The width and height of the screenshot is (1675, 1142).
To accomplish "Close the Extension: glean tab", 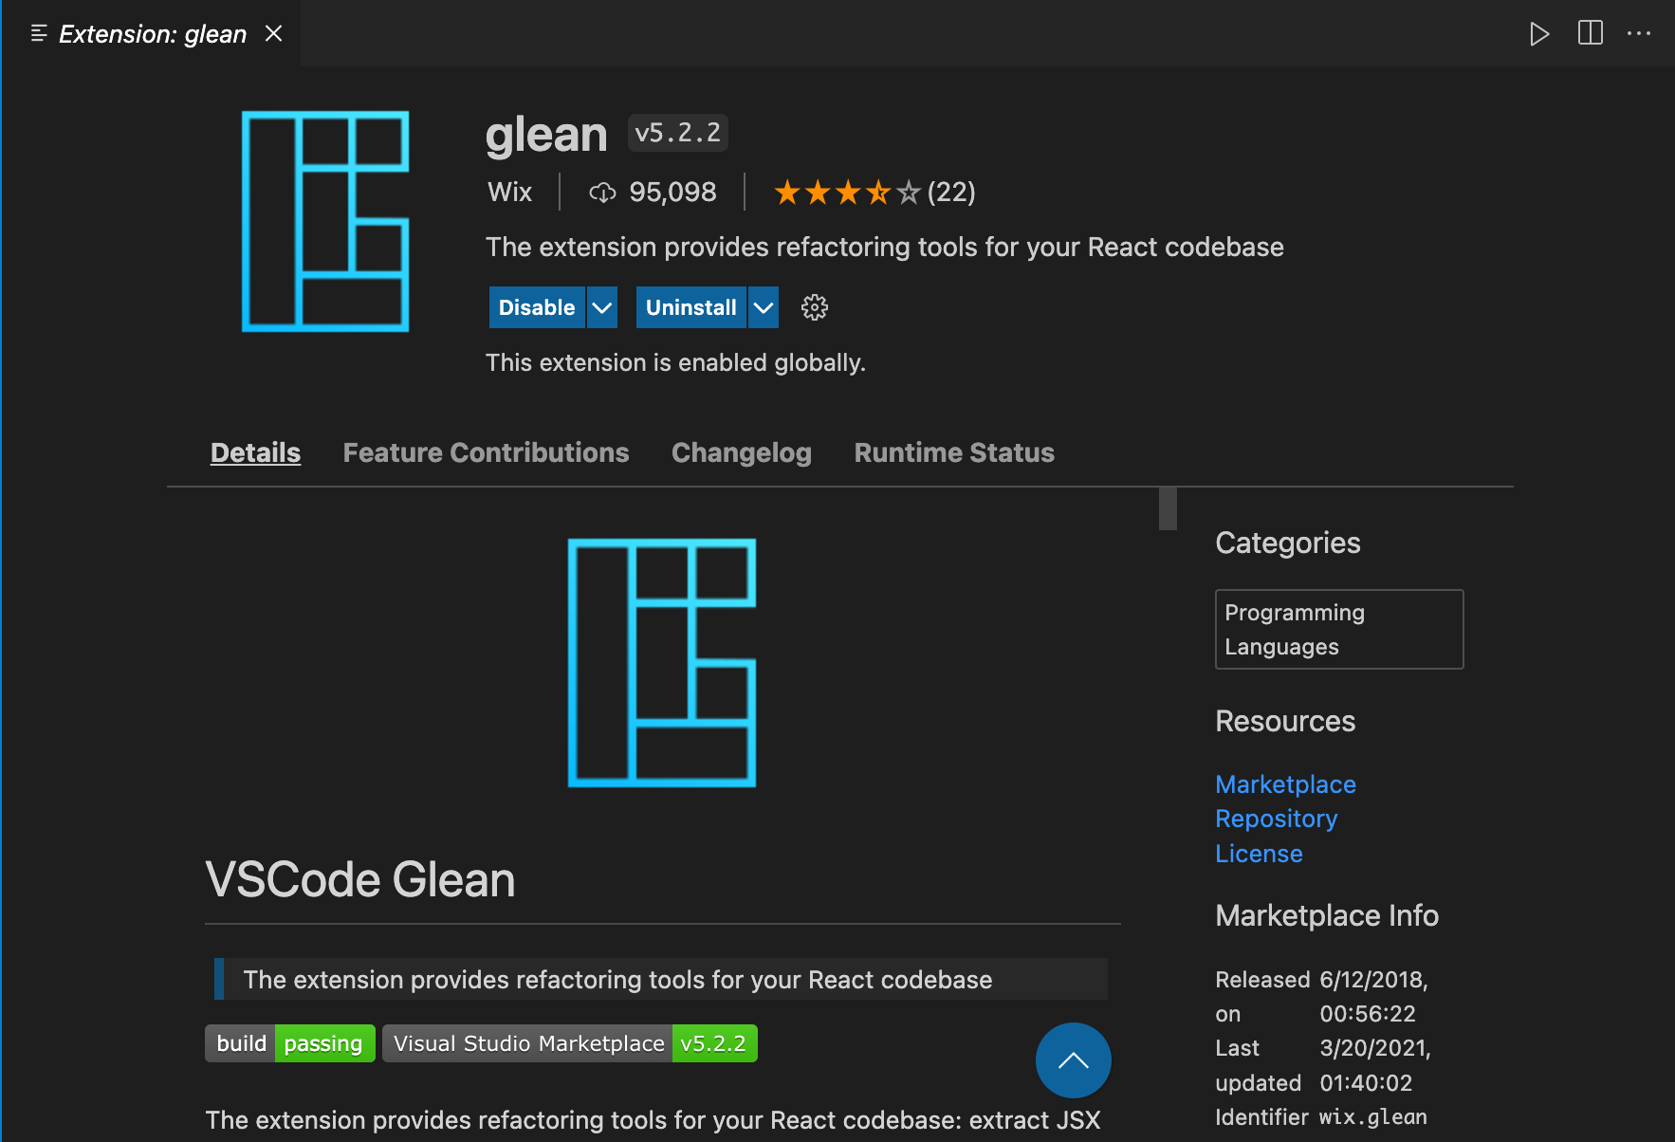I will 274,34.
